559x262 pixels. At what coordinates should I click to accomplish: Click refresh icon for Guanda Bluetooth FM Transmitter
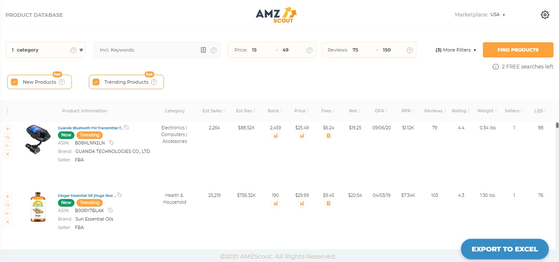coord(8,137)
